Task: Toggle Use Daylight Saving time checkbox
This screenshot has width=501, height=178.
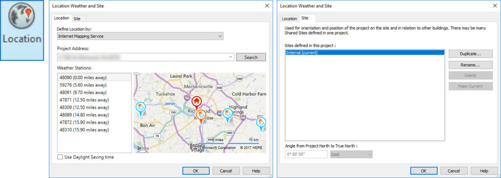Action: tap(60, 157)
